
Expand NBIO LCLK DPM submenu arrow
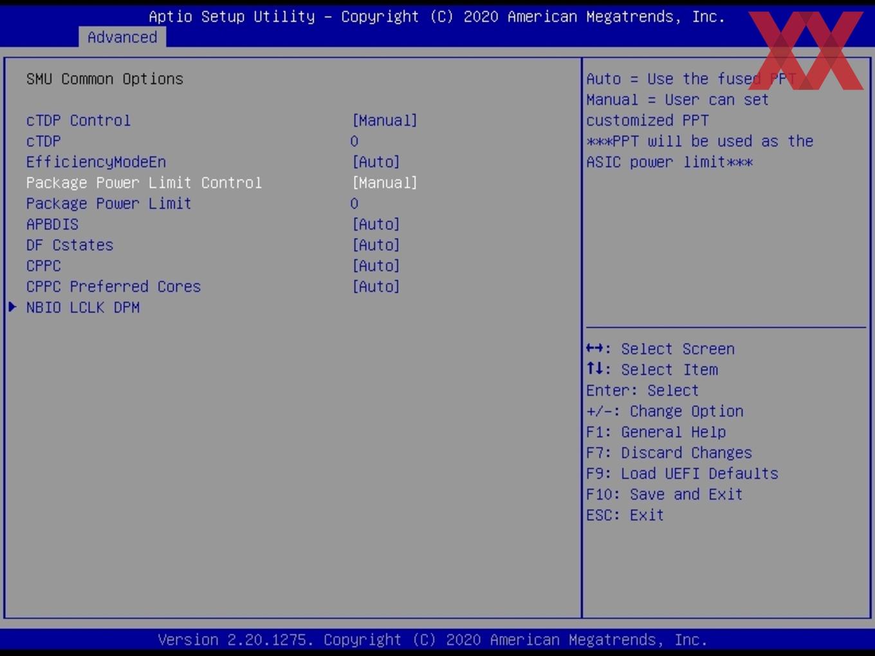[12, 307]
